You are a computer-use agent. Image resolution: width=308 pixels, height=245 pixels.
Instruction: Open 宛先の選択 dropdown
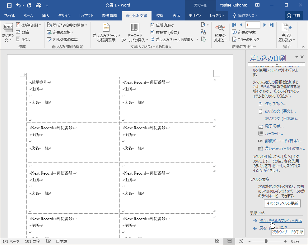(x=60, y=32)
